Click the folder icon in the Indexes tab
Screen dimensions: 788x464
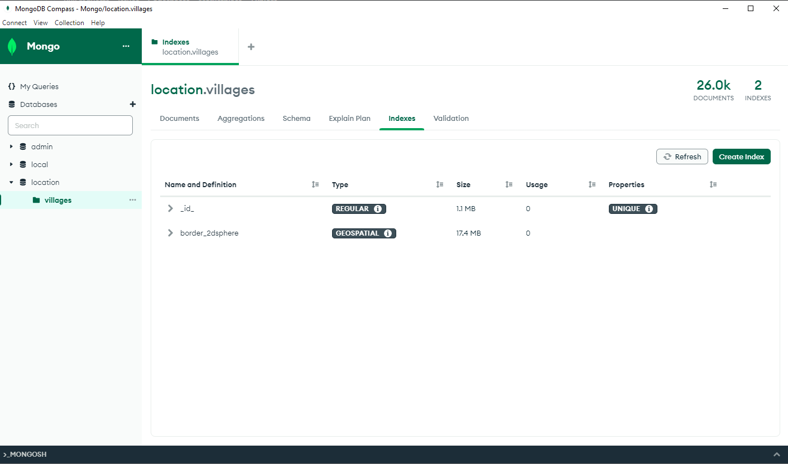click(x=155, y=42)
